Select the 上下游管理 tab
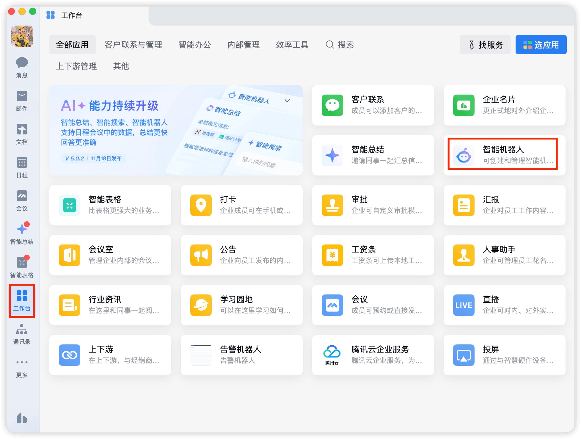This screenshot has width=581, height=439. [76, 66]
